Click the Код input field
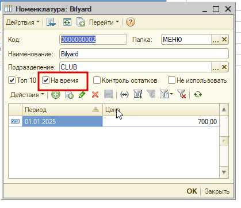 pos(93,40)
